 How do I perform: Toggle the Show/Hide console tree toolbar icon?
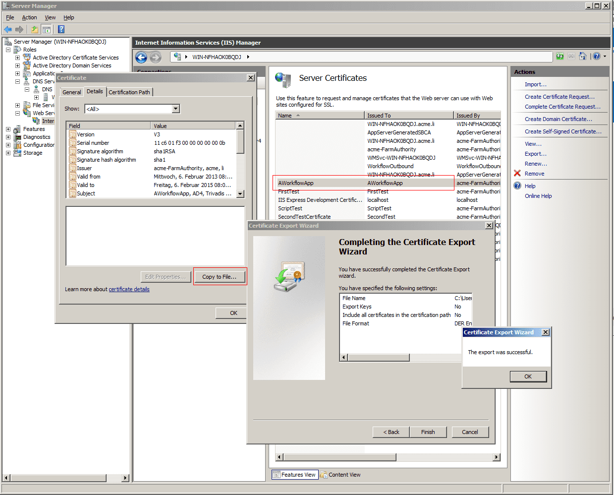(x=46, y=29)
